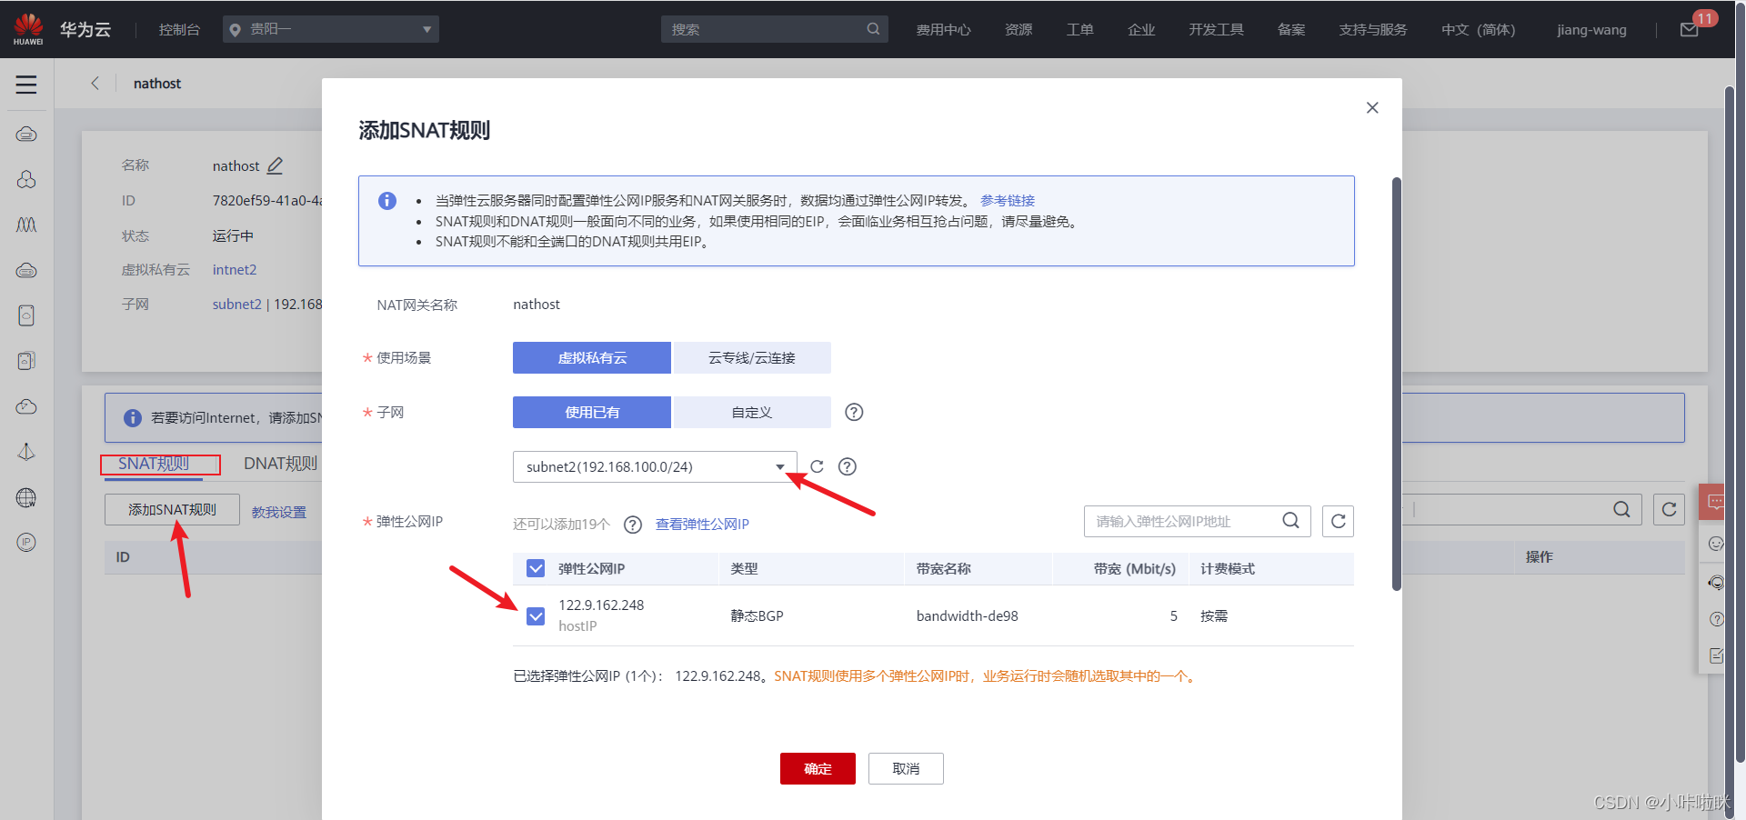This screenshot has height=820, width=1746.
Task: Click the 确定 confirm button
Action: [817, 768]
